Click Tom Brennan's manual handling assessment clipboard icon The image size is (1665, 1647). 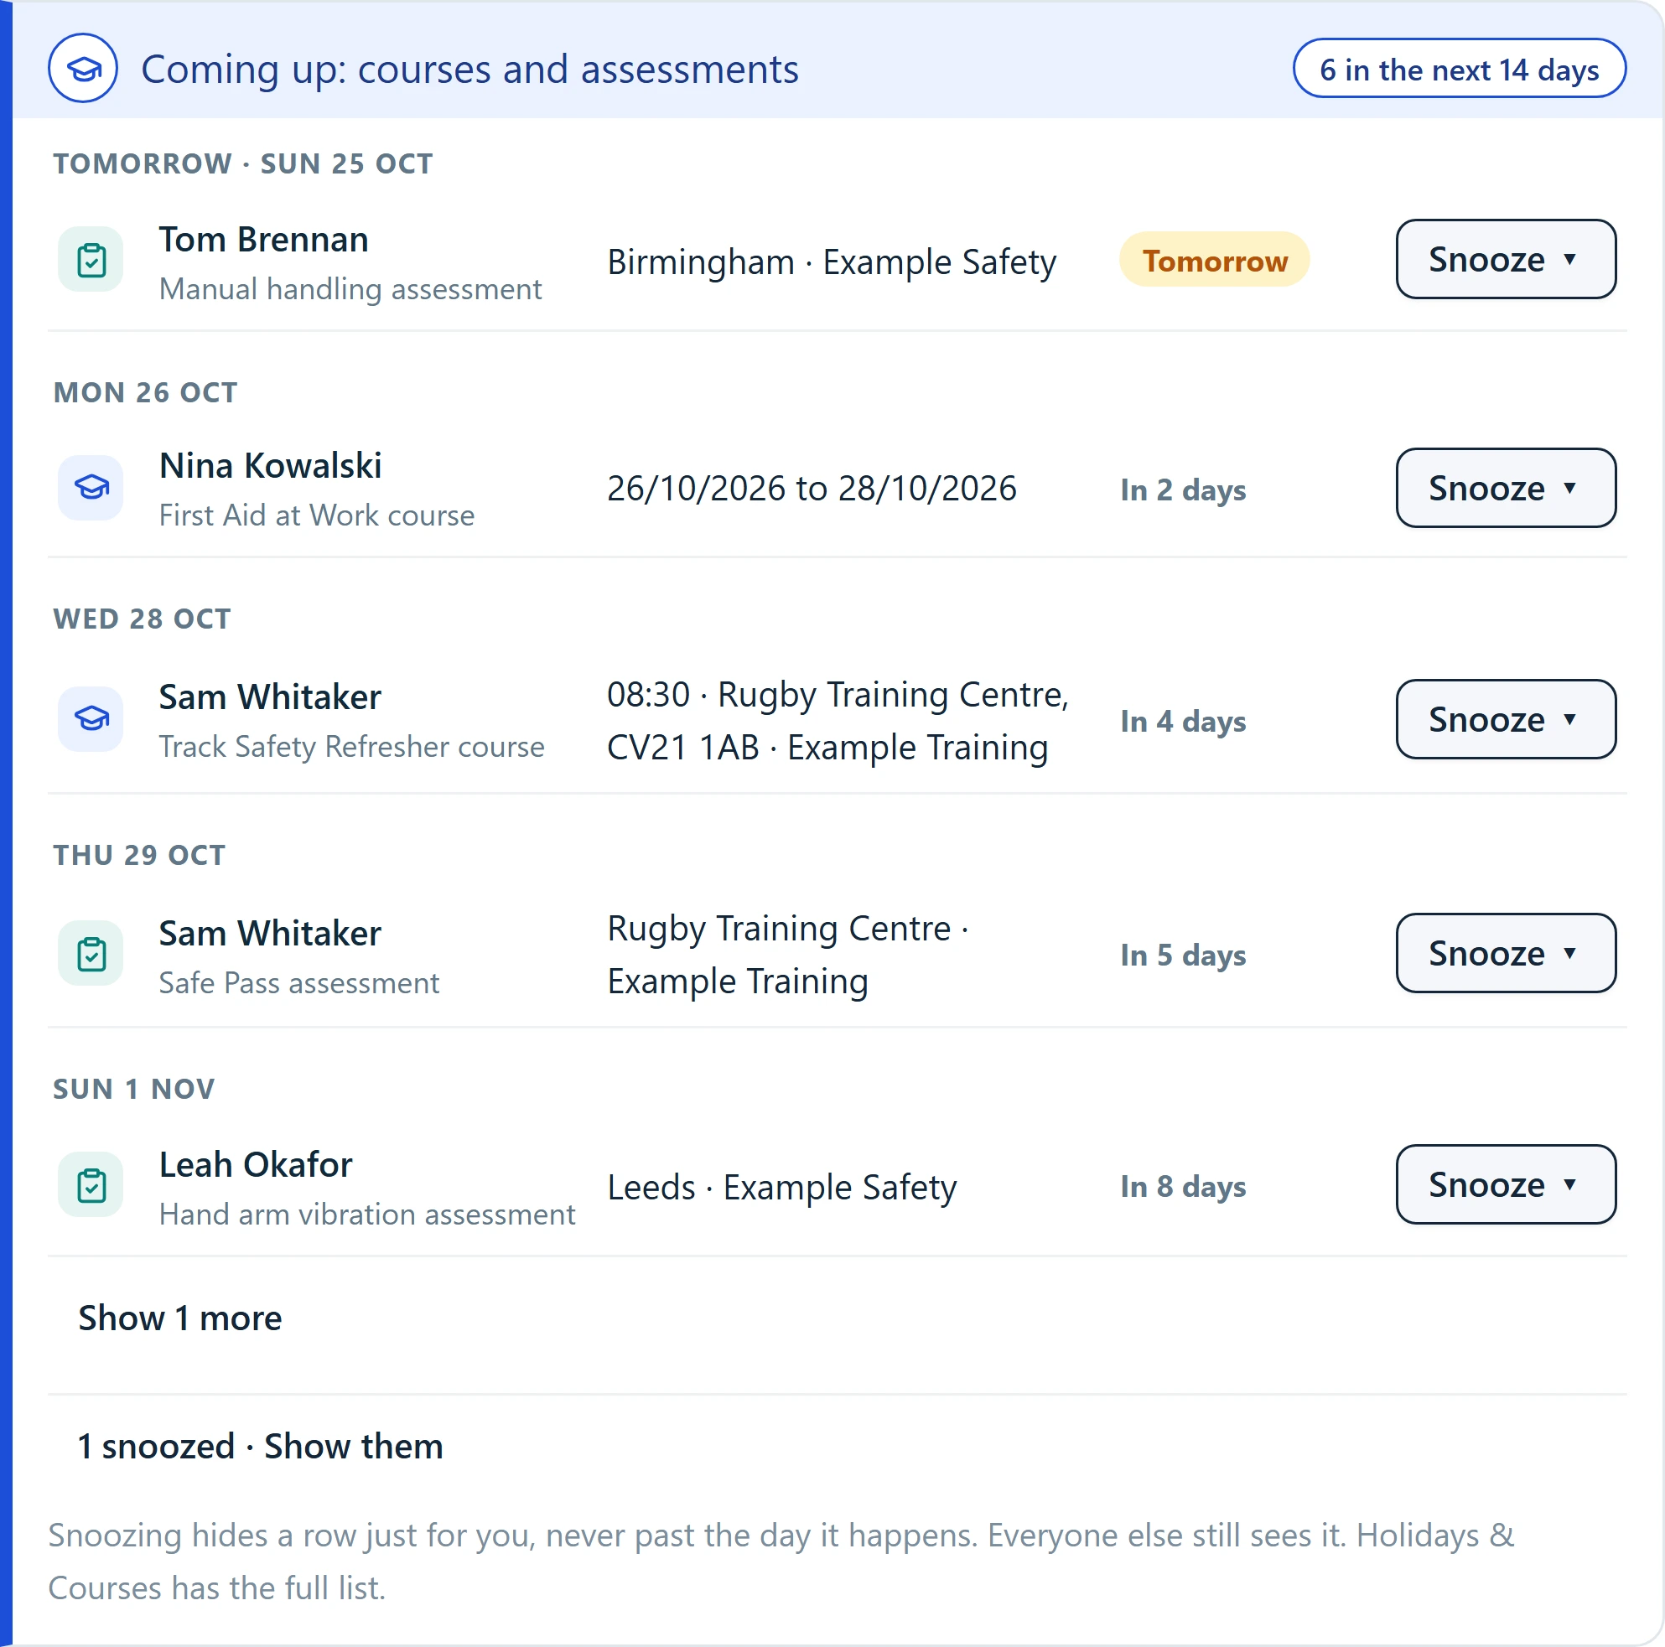[x=91, y=259]
